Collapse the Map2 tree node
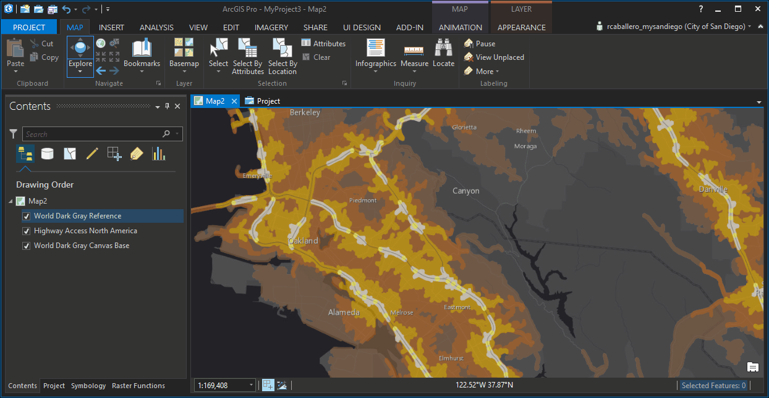This screenshot has width=769, height=398. point(11,201)
